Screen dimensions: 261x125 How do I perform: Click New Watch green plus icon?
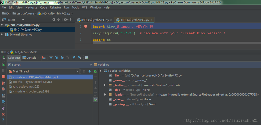coord(95,71)
